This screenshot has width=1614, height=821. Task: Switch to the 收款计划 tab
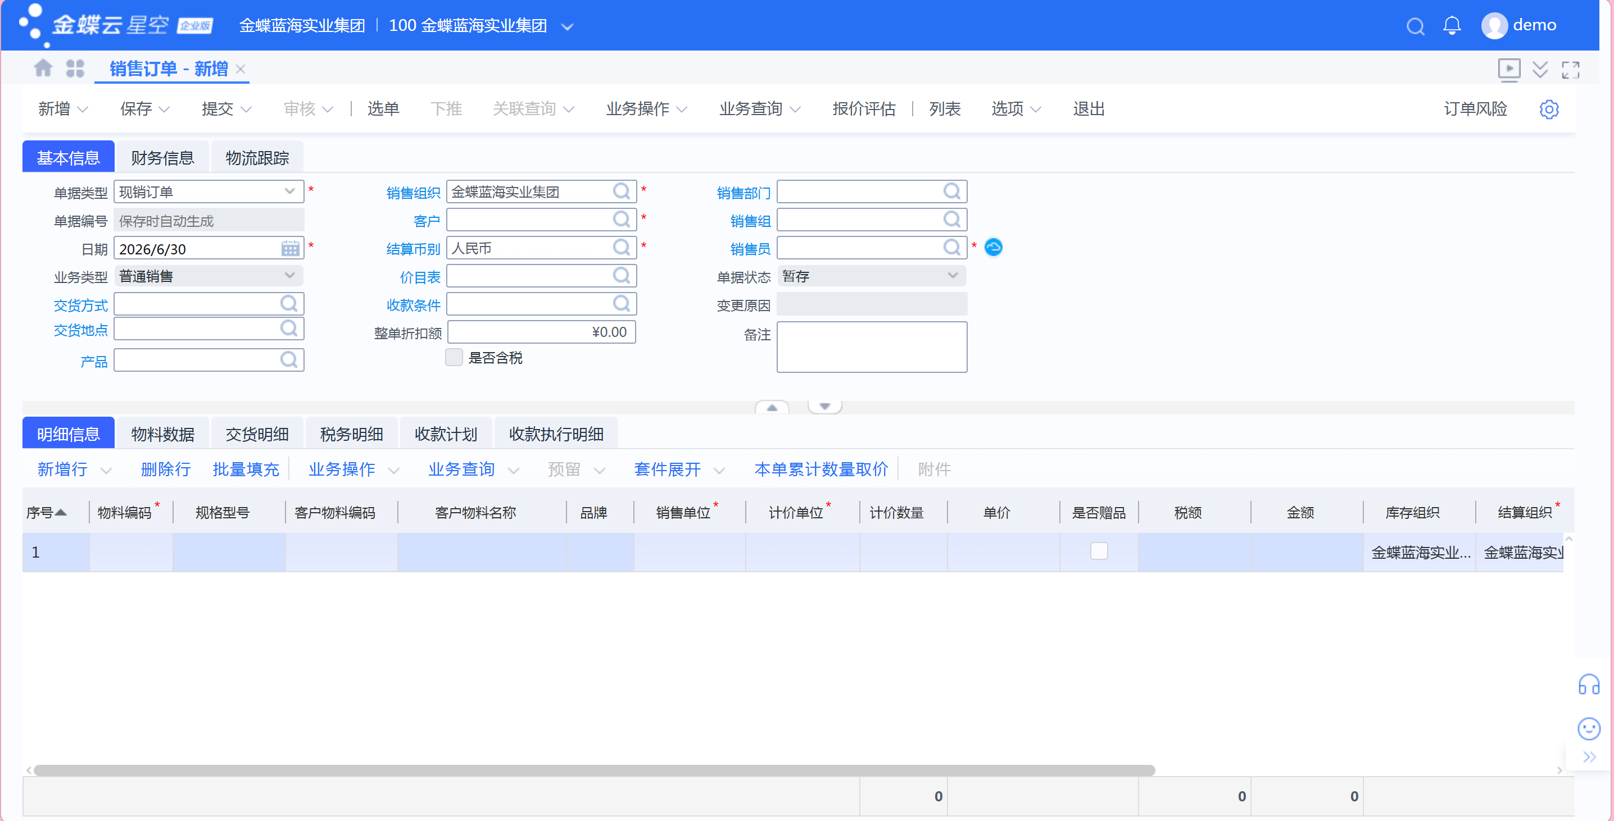[446, 433]
